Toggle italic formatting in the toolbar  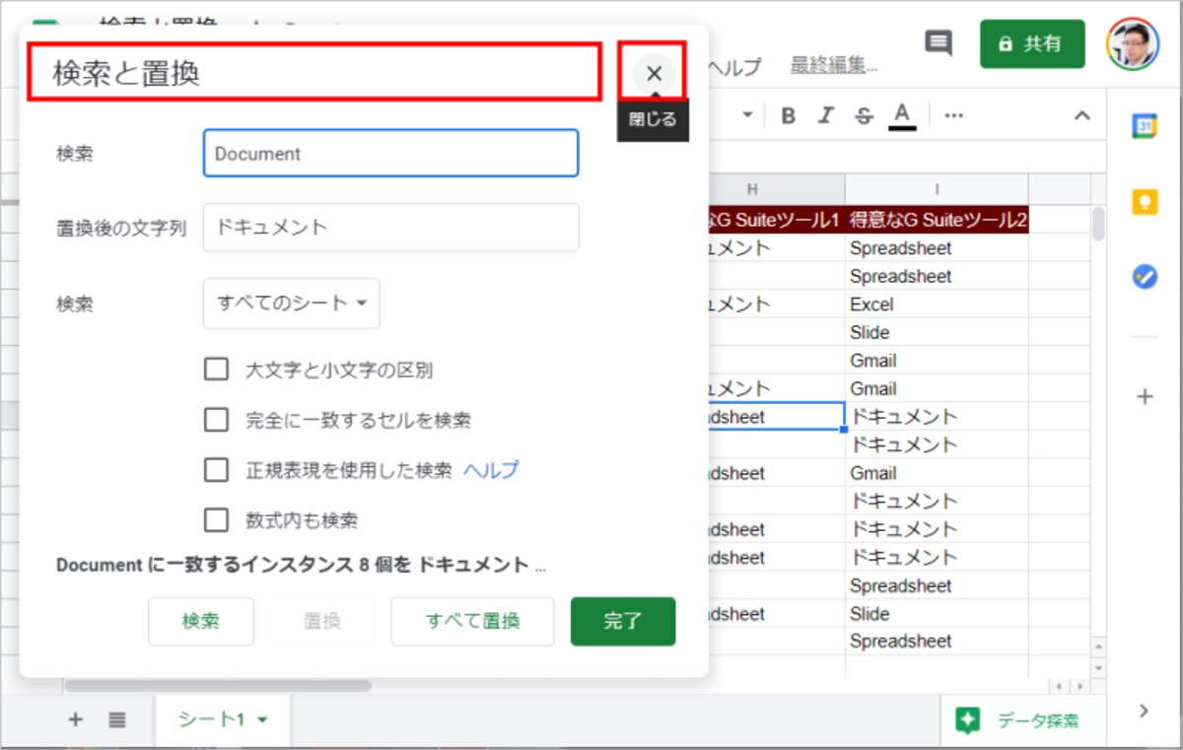point(826,115)
